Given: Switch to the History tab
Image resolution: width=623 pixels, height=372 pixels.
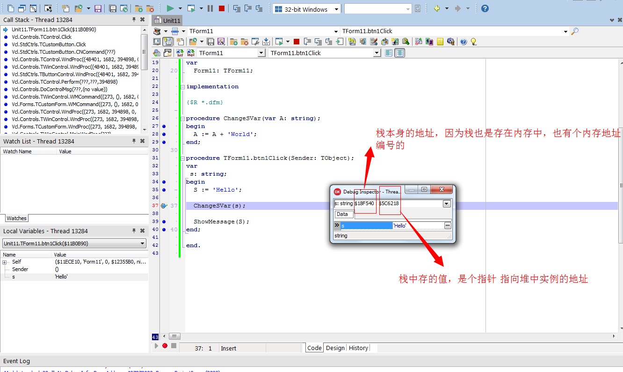Looking at the screenshot, I should pyautogui.click(x=358, y=348).
